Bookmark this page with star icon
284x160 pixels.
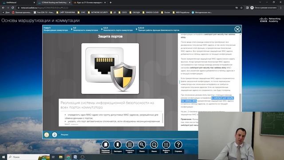241,8
